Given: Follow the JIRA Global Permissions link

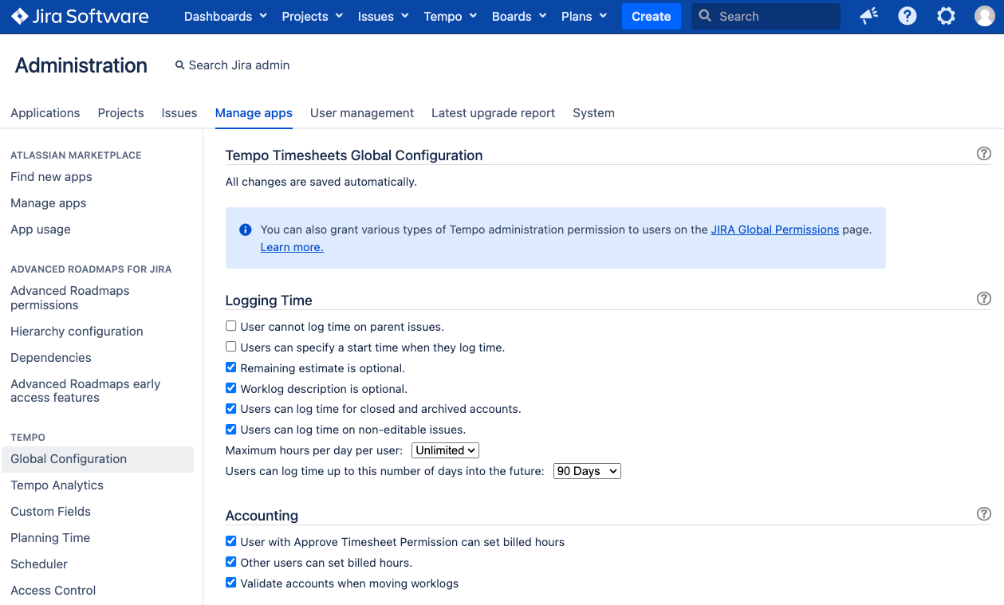Looking at the screenshot, I should [774, 230].
